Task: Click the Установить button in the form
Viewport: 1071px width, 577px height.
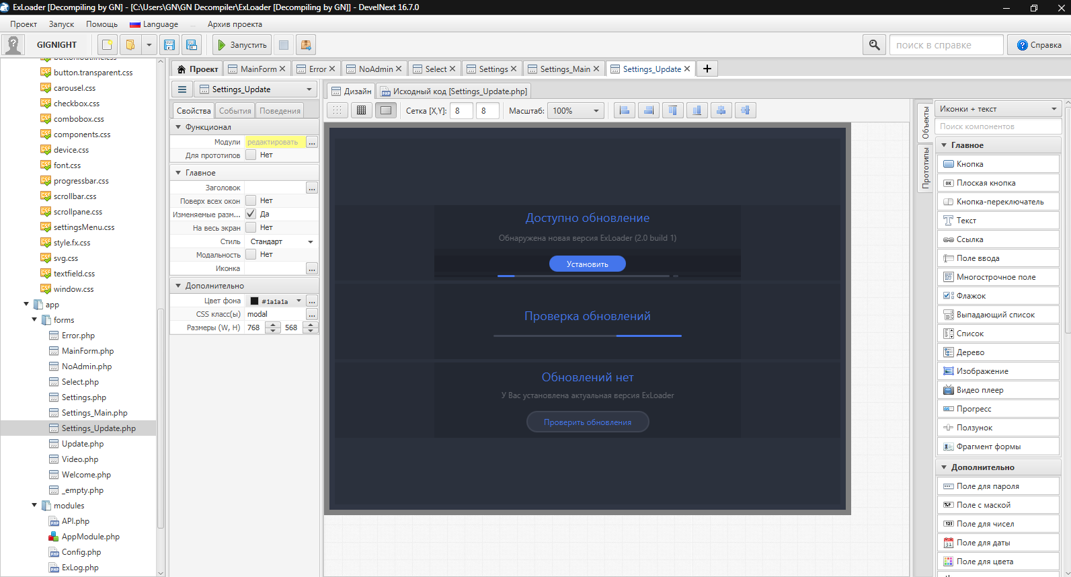Action: coord(588,264)
